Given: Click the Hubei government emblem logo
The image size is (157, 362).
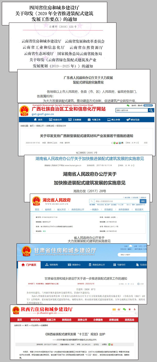Looking at the screenshot, I should [36, 201].
